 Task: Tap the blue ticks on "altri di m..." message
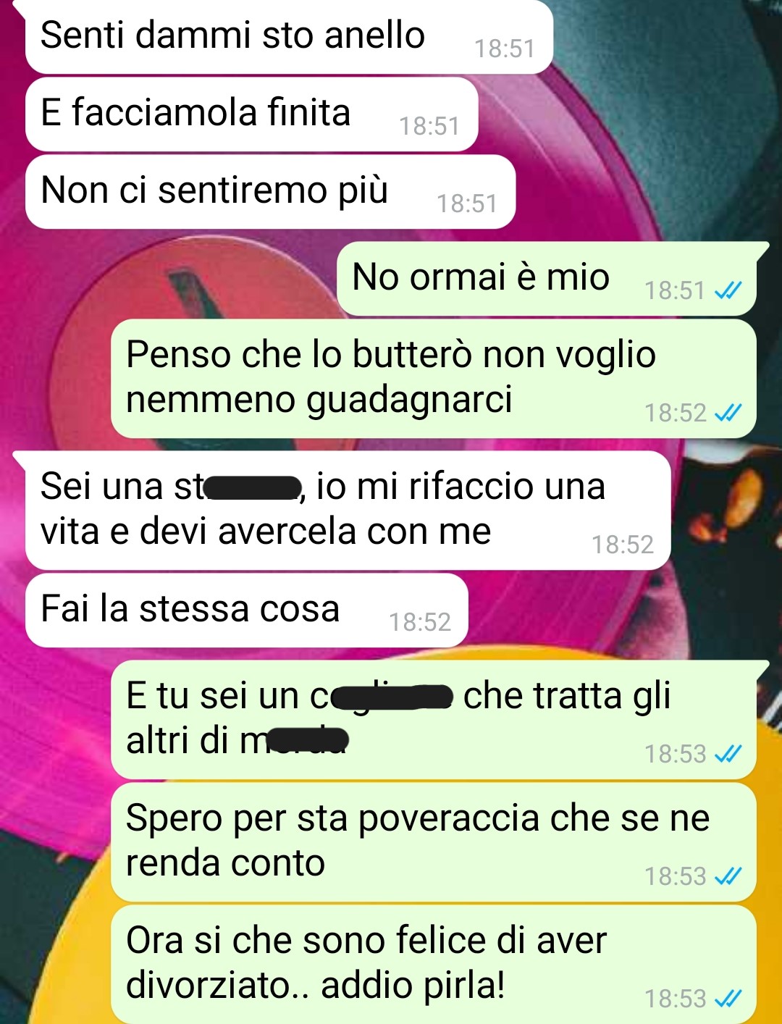(728, 754)
